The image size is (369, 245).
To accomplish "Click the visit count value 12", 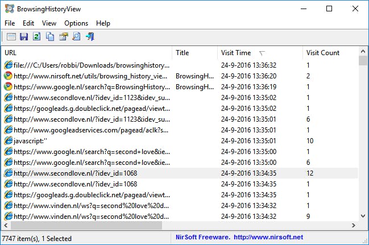I will point(310,173).
